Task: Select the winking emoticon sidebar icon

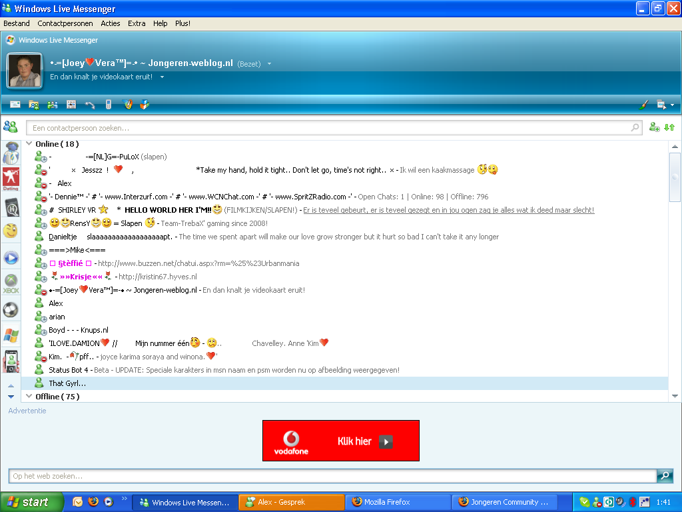Action: 11,231
